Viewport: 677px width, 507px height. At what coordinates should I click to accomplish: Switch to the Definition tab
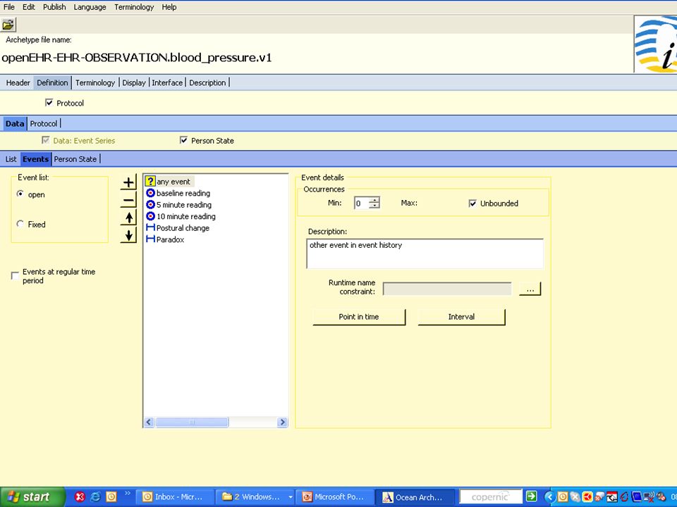[x=52, y=82]
